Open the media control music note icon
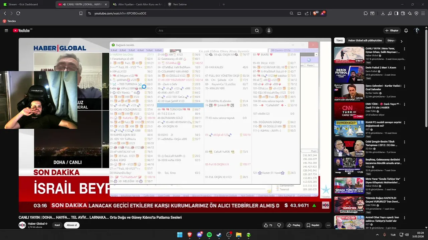Screen dimensions: 428x240 390,13
